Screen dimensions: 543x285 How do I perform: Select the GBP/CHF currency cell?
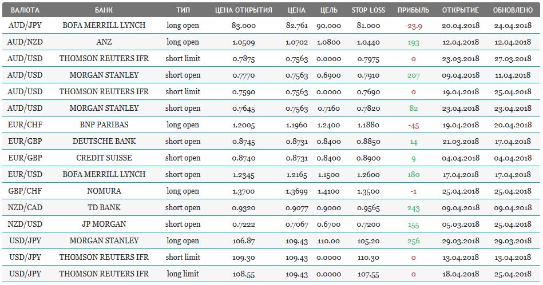25,191
